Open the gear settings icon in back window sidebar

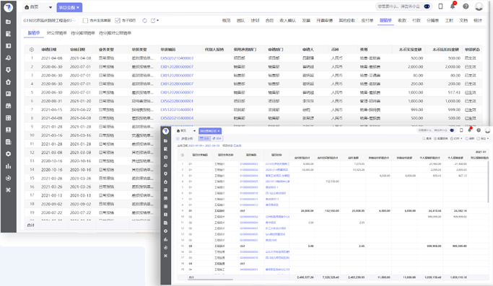(9, 154)
